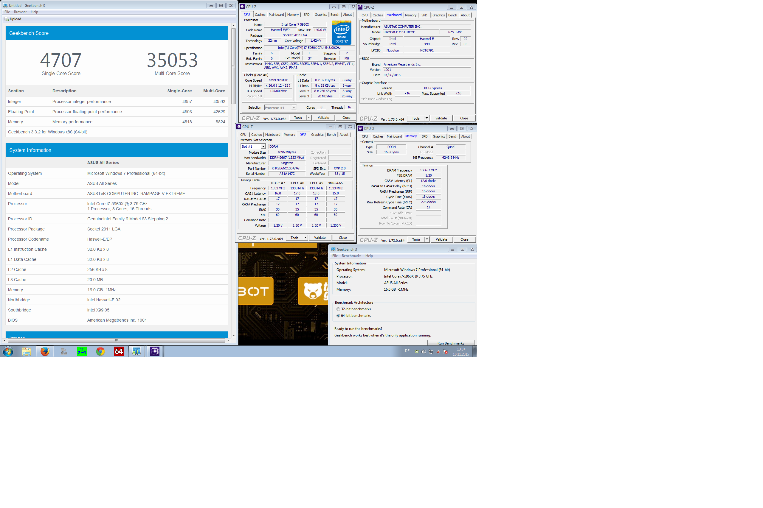
Task: Click Validate in CPU-Z Memory window
Action: [x=441, y=239]
